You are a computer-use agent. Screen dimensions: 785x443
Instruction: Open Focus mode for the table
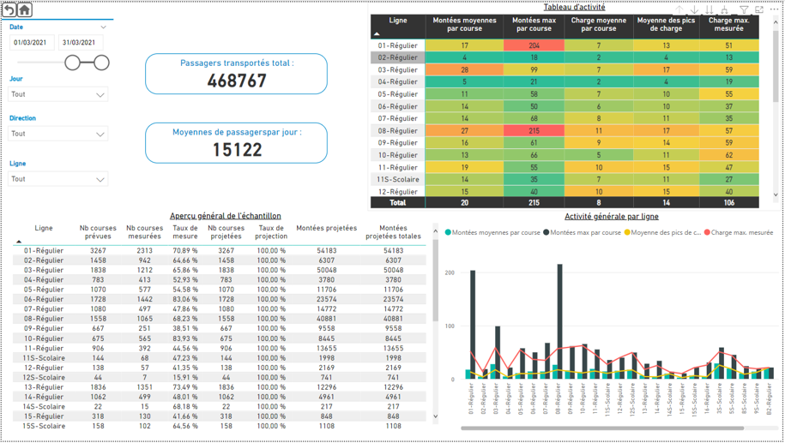coord(759,9)
